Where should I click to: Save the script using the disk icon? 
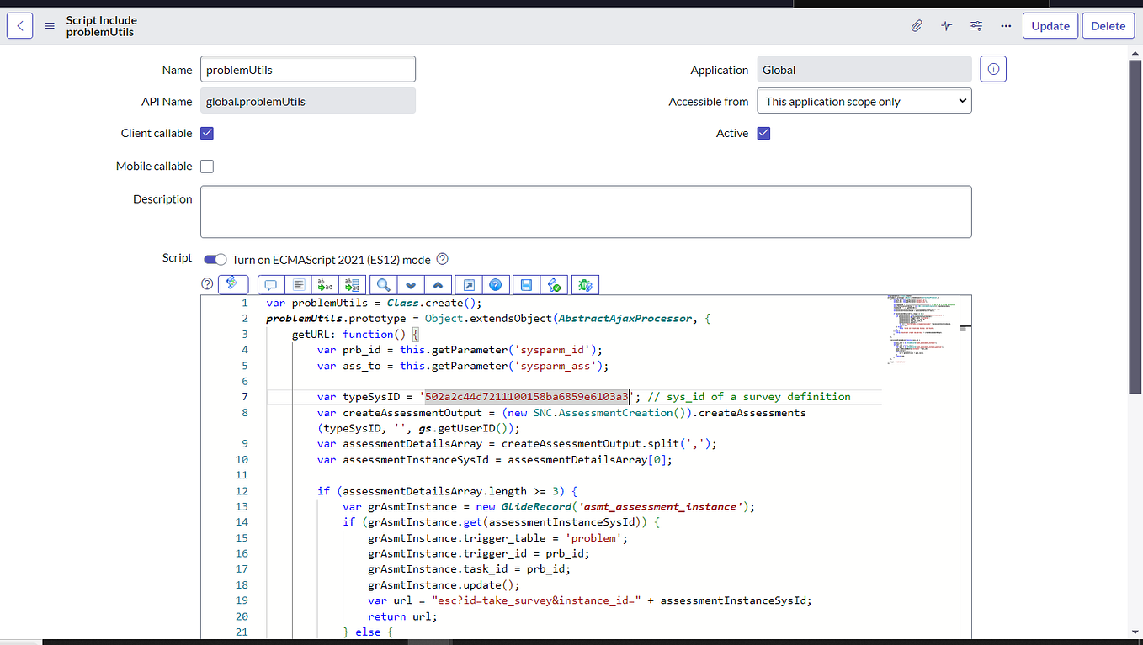click(524, 284)
